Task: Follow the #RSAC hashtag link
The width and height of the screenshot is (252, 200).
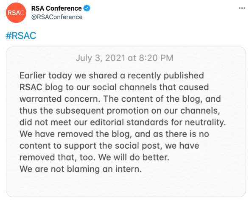Action: pos(21,36)
